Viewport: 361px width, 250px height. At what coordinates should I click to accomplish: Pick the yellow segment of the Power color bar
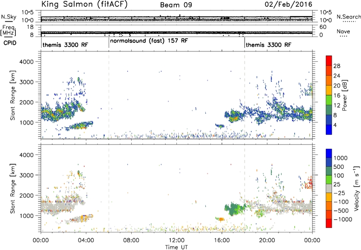(329, 90)
